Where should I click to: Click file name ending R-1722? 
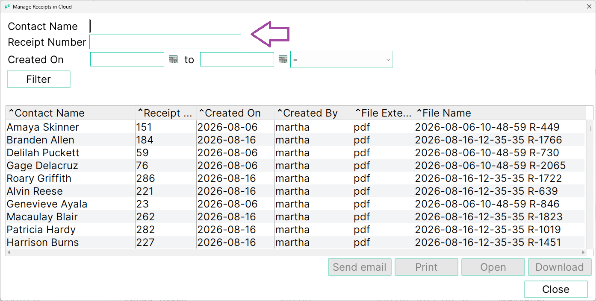(x=488, y=178)
